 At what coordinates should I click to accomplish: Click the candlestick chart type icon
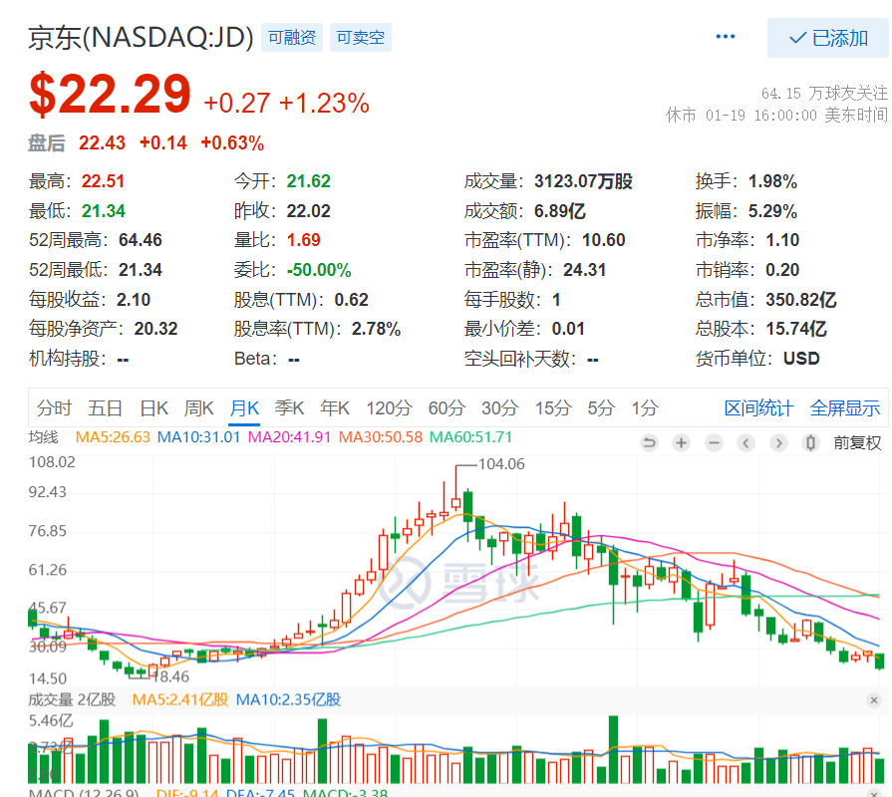(x=810, y=443)
